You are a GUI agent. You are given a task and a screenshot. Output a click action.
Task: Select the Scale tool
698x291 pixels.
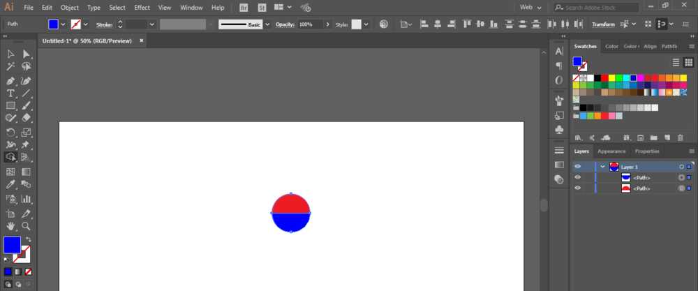pos(27,133)
